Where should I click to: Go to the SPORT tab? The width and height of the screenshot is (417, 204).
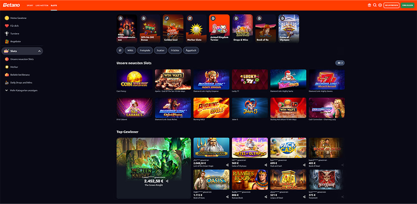[x=30, y=5]
